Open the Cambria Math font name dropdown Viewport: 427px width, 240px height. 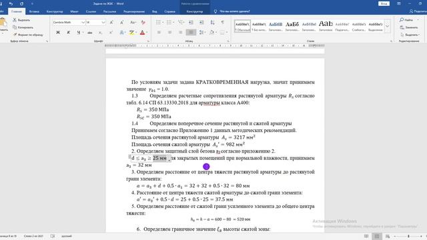tap(83, 22)
